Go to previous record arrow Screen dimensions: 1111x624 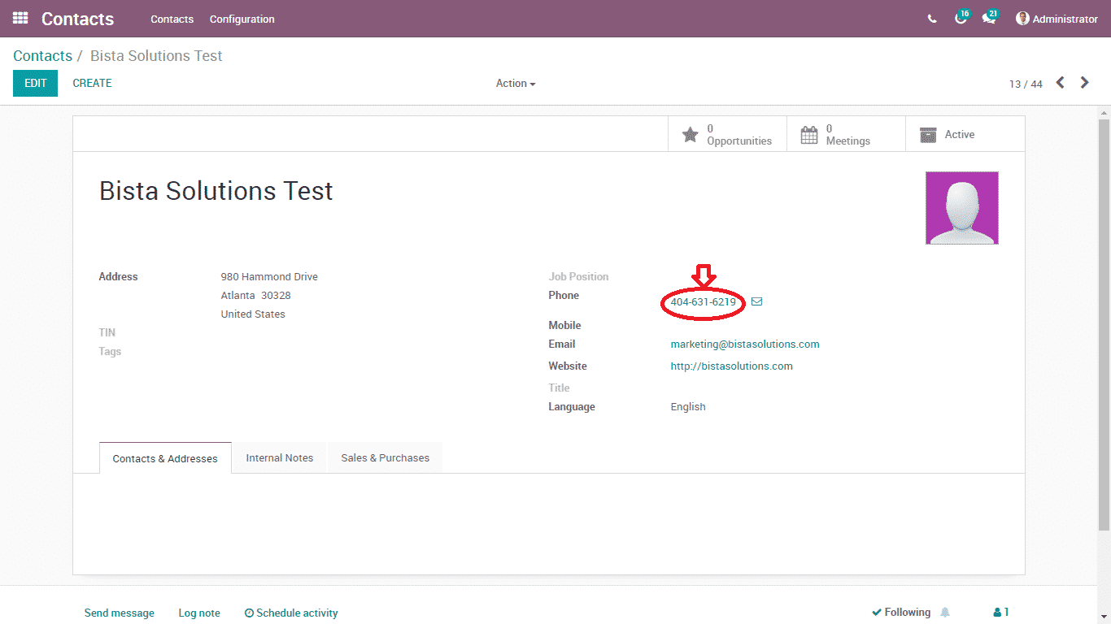[1060, 83]
